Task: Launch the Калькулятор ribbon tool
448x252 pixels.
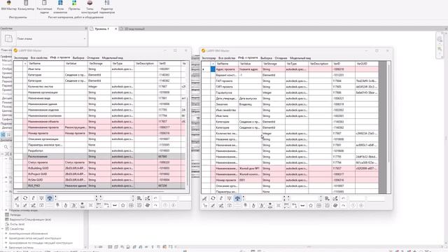Action: (x=26, y=6)
